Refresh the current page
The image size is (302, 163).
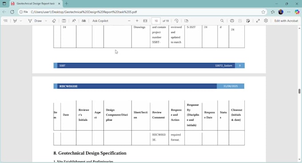click(x=12, y=12)
